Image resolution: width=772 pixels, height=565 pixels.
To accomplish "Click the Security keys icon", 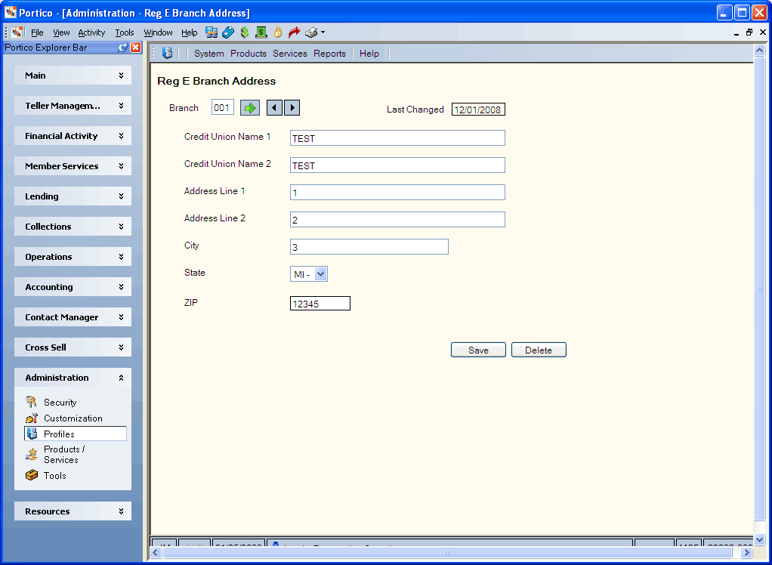I will [x=32, y=402].
